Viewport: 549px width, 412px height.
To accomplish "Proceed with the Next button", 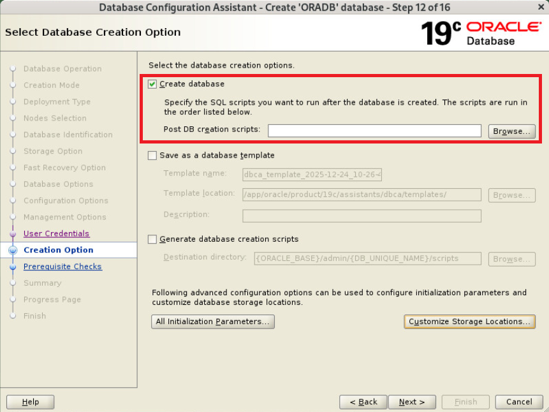I will [x=412, y=402].
